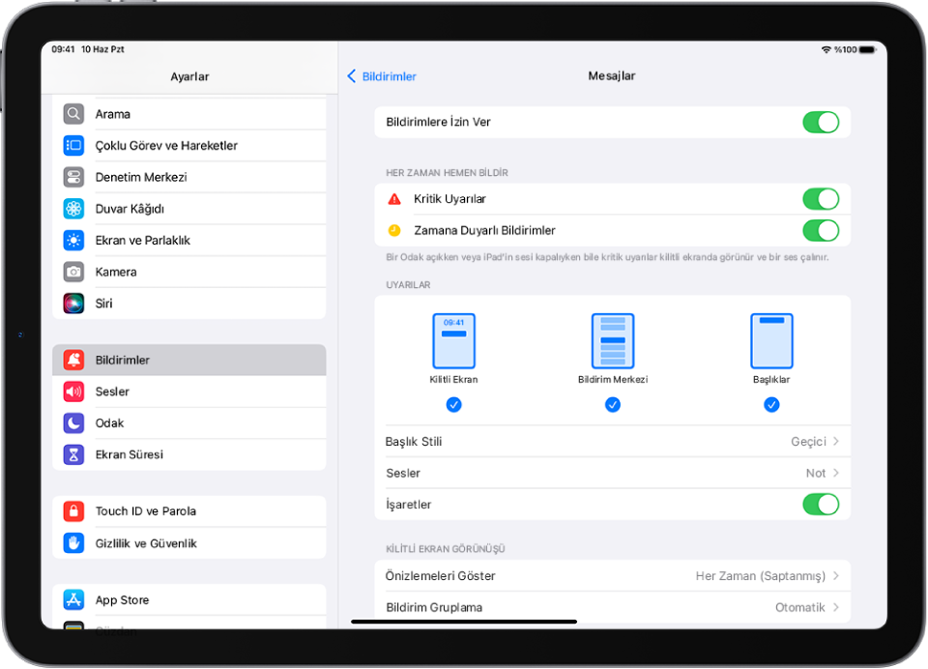Tap the Sesler speaker icon
The width and height of the screenshot is (928, 669).
coord(73,392)
